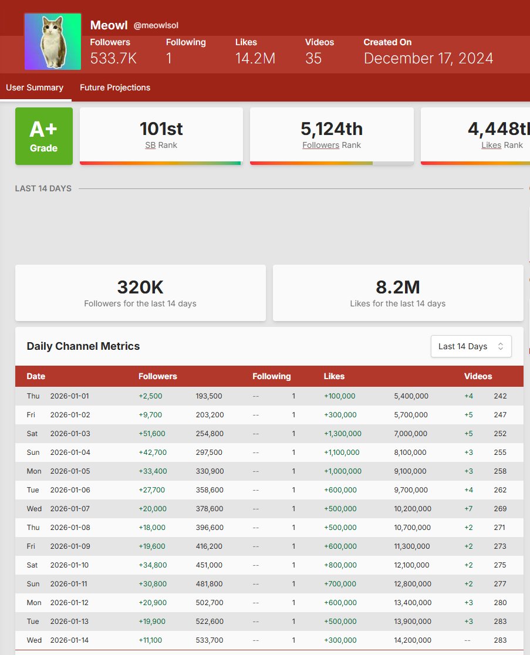This screenshot has height=655, width=530.
Task: Click the Meowl channel name
Action: [109, 25]
